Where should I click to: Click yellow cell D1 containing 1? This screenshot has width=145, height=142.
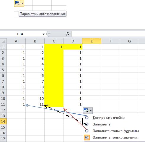pos(73,47)
